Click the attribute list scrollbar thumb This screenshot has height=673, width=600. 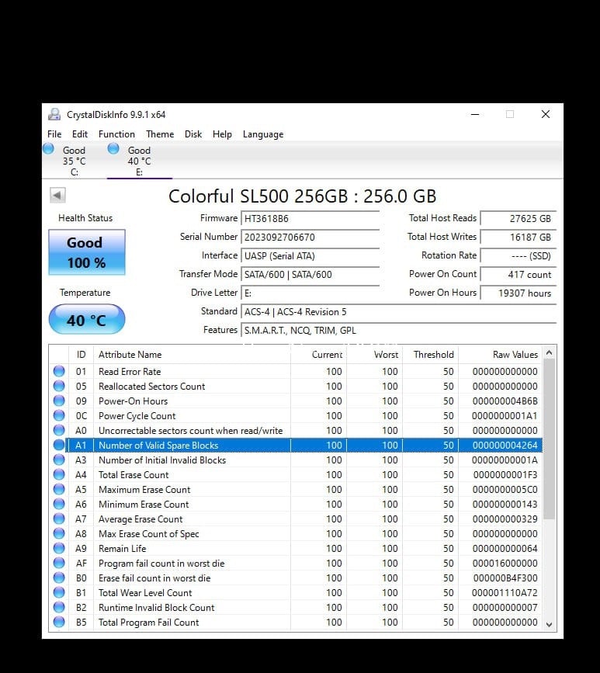point(549,439)
